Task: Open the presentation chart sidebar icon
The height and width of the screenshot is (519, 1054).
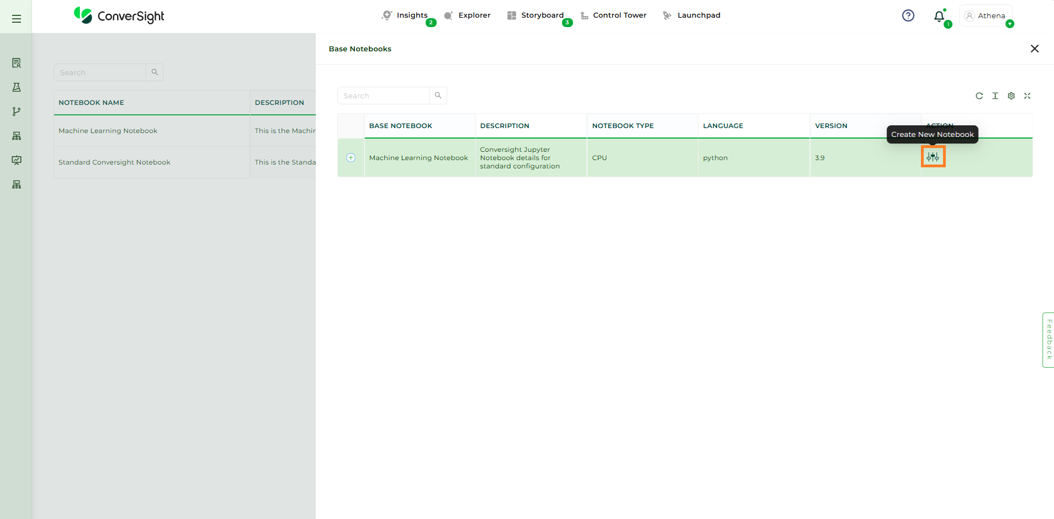Action: (x=17, y=160)
